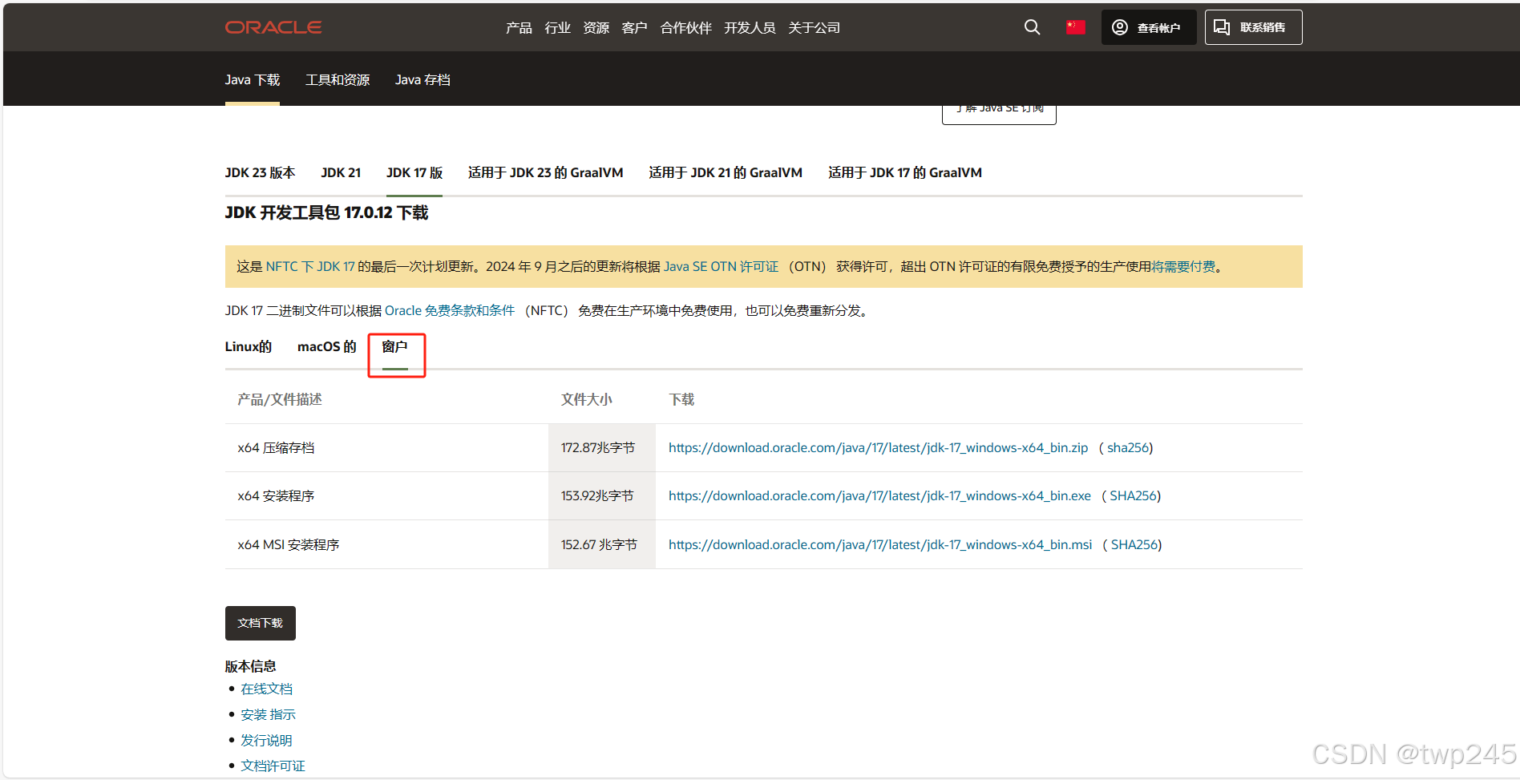Open the 客户 menu
1520x780 pixels.
634,27
